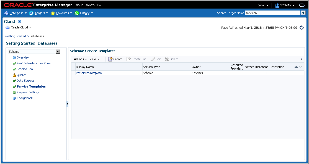
Task: Click the Oracle Enterprise Manager logo
Action: pos(38,5)
